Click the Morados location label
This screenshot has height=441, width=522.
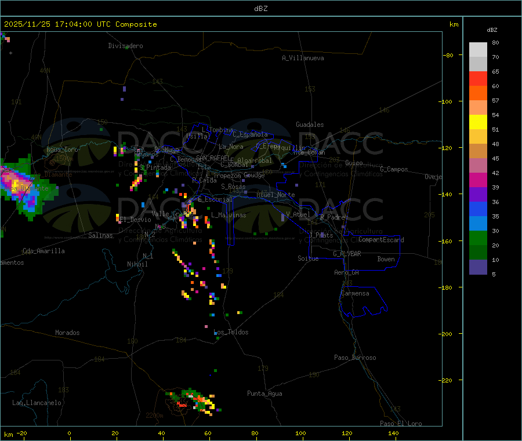(67, 333)
